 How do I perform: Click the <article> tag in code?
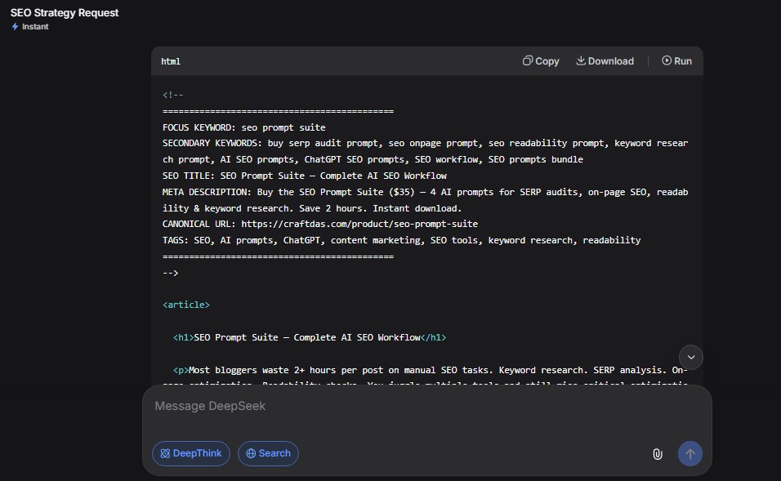point(185,305)
